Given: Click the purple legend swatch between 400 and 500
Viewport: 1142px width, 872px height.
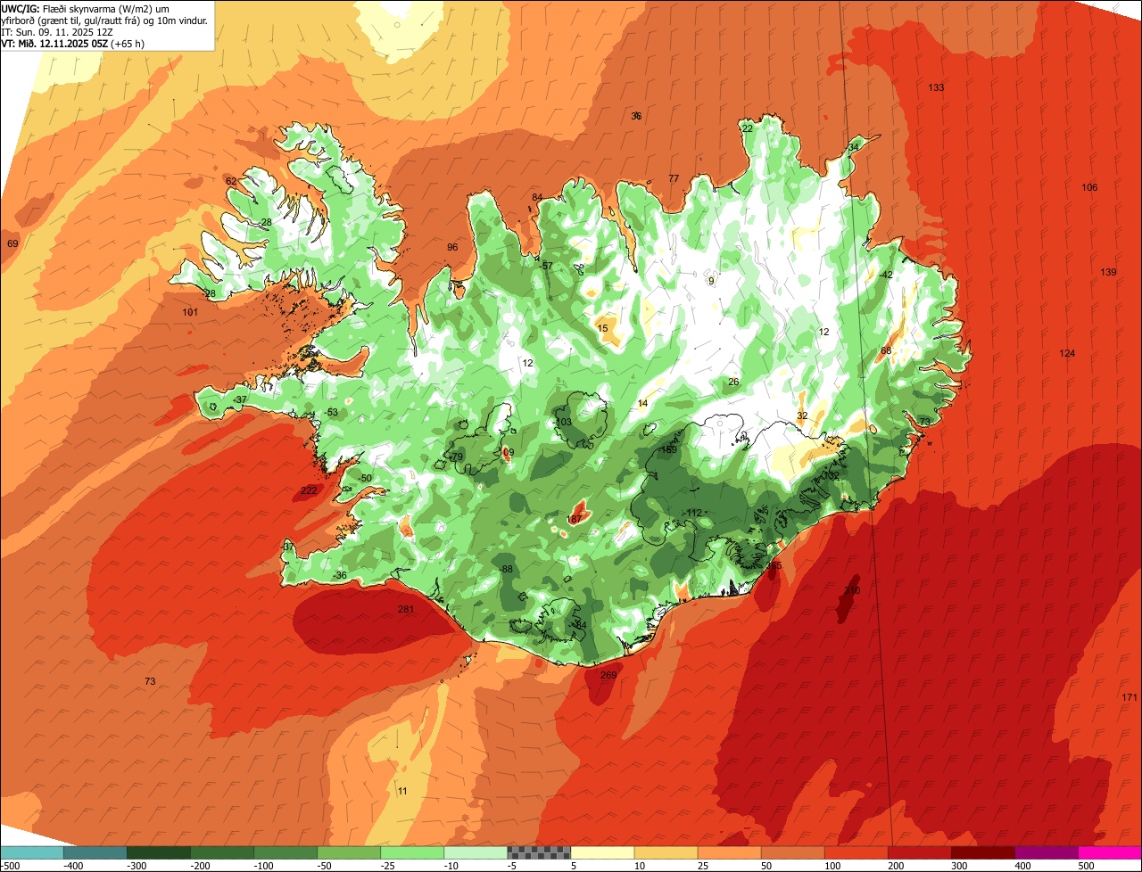Looking at the screenshot, I should [1045, 852].
